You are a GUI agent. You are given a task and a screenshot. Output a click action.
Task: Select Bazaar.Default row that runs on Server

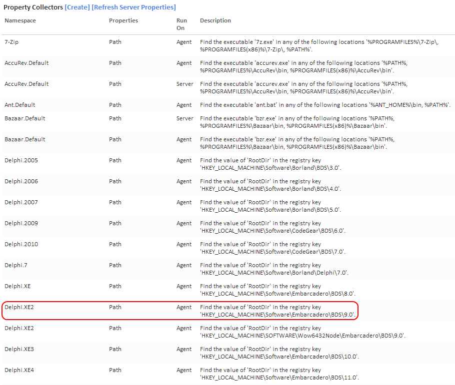coord(227,122)
